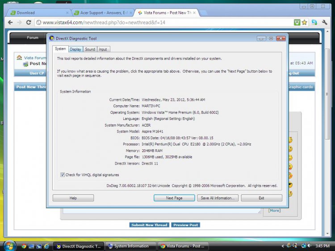Click Submit New Thread button
This screenshot has height=251, width=335.
tap(149, 225)
